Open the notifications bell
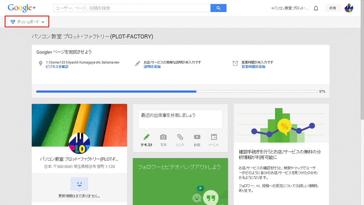364x205 pixels. 316,8
